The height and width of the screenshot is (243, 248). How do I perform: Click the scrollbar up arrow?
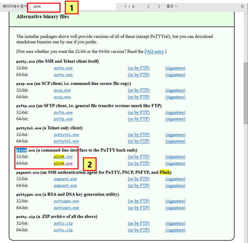point(246,14)
